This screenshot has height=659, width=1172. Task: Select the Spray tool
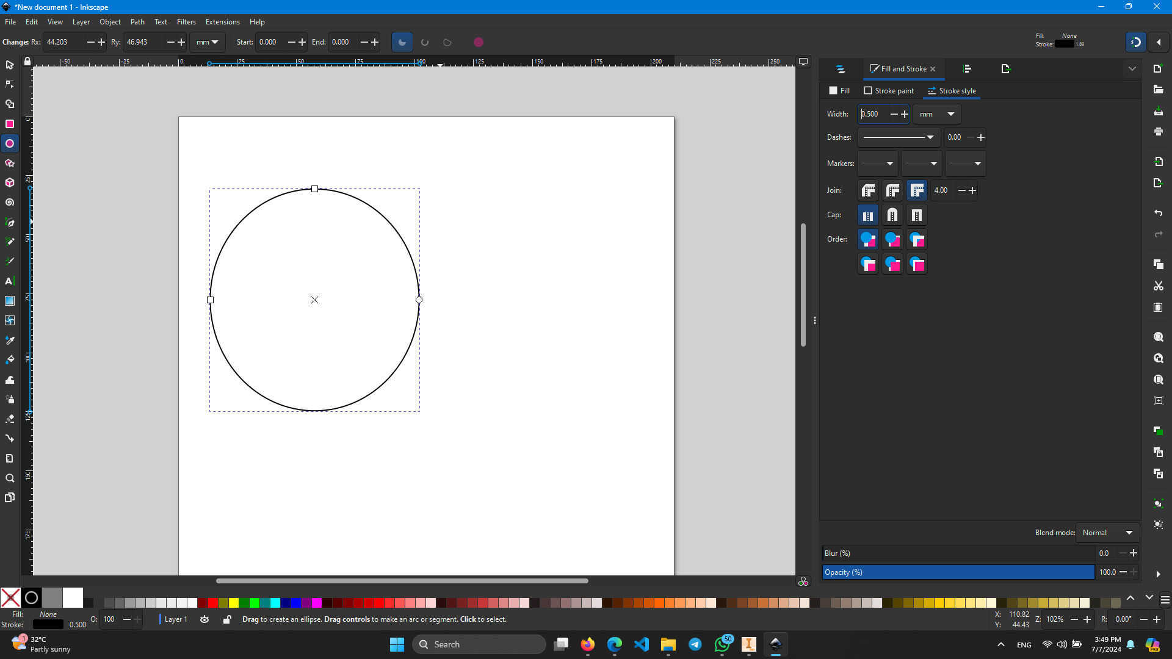point(10,399)
